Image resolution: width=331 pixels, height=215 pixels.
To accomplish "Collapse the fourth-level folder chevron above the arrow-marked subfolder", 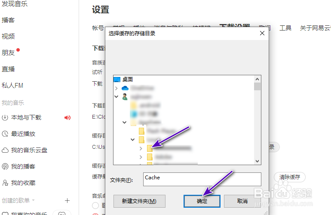I will tap(132, 140).
